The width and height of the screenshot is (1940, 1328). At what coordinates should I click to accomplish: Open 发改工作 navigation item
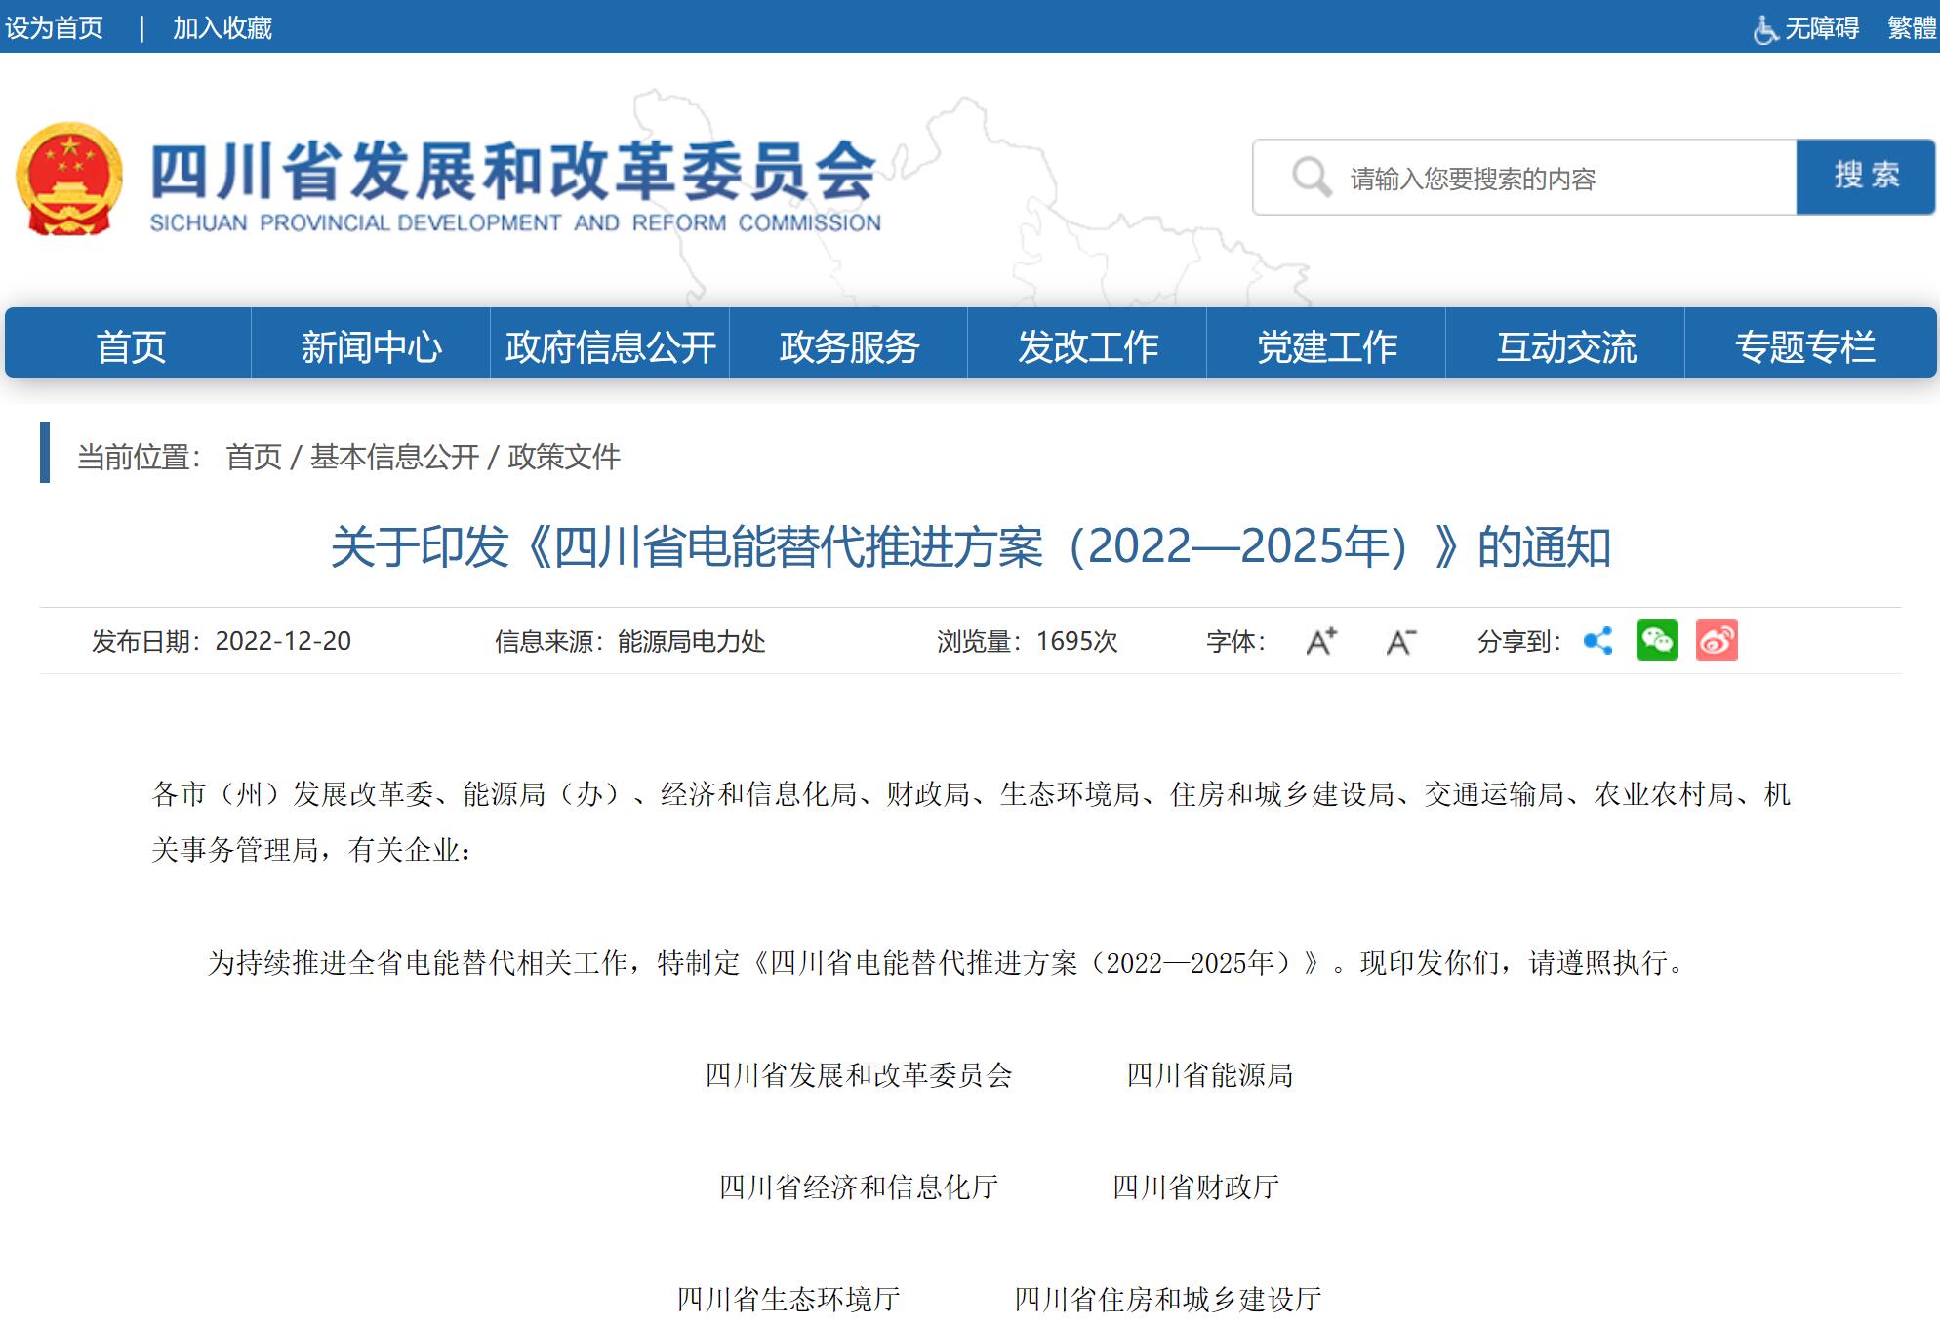(1088, 346)
